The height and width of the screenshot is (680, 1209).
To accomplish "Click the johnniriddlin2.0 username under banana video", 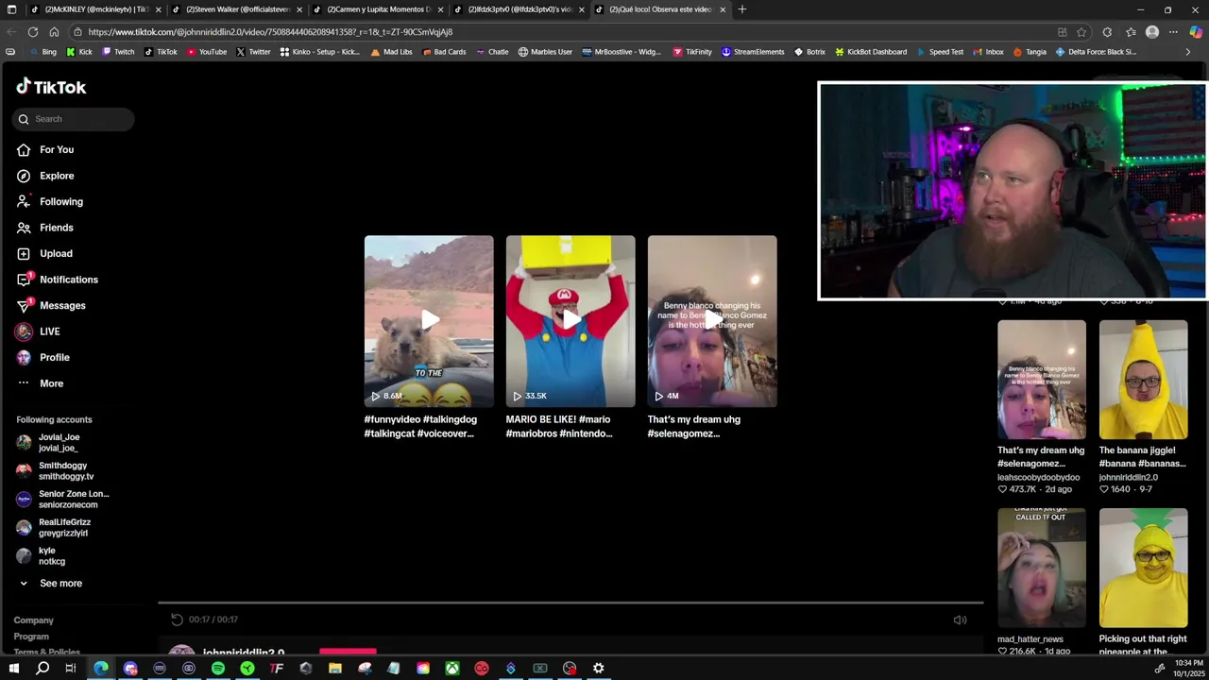I will [1128, 478].
